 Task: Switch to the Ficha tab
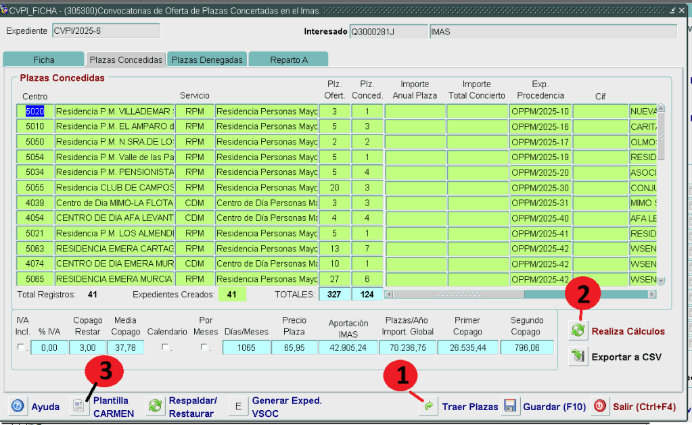(43, 59)
